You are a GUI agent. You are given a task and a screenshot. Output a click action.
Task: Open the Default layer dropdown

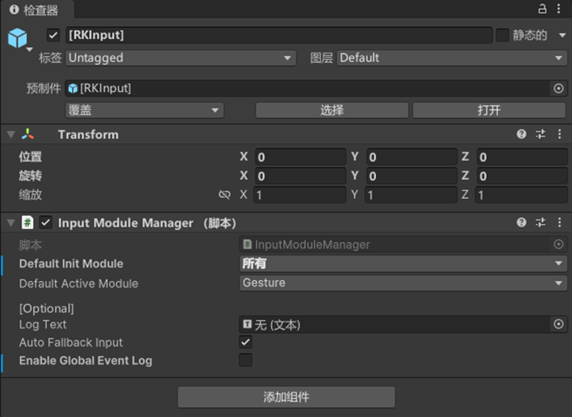coord(452,58)
